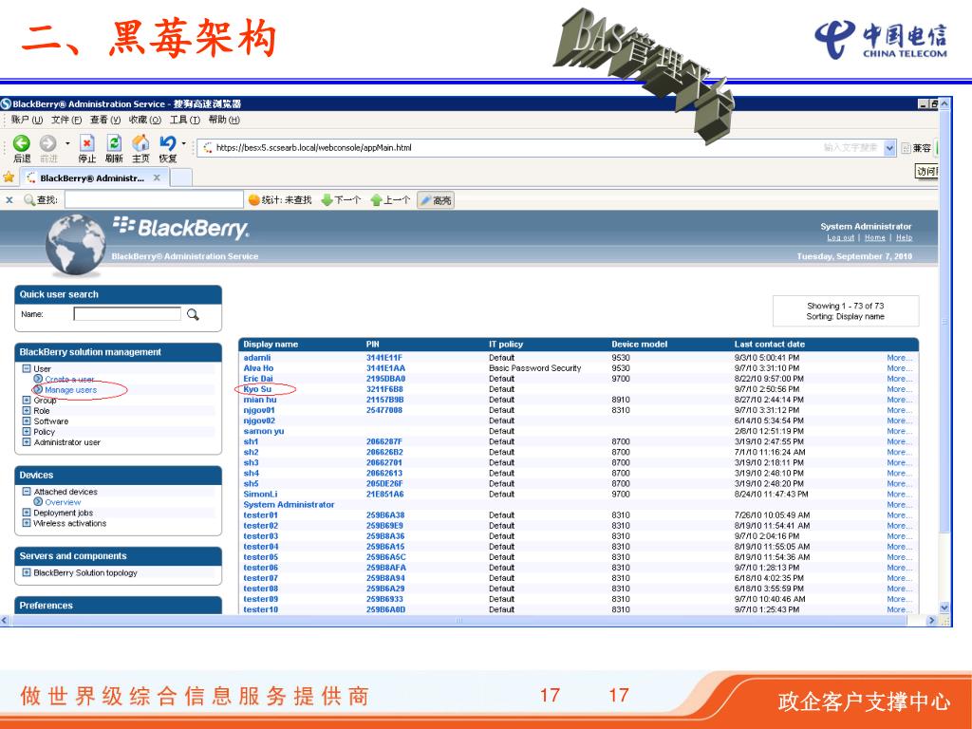Screen dimensions: 972x729
Task: Expand the Policy tree node
Action: pos(27,432)
